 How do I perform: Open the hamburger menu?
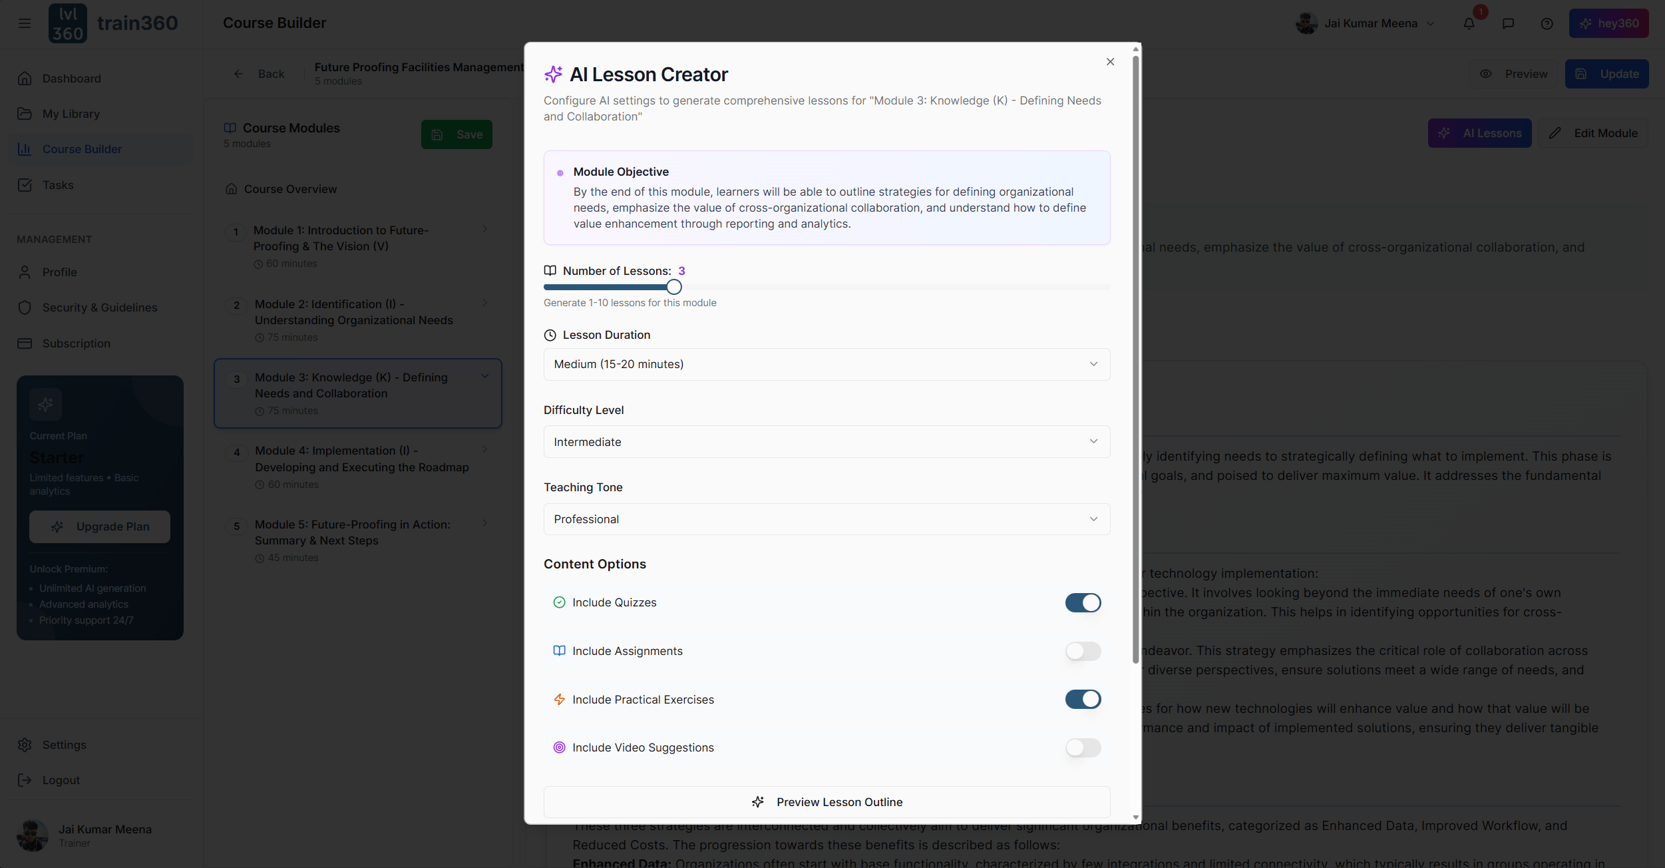(25, 23)
